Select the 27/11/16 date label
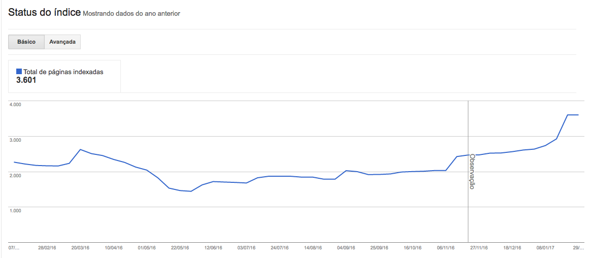 click(x=478, y=248)
